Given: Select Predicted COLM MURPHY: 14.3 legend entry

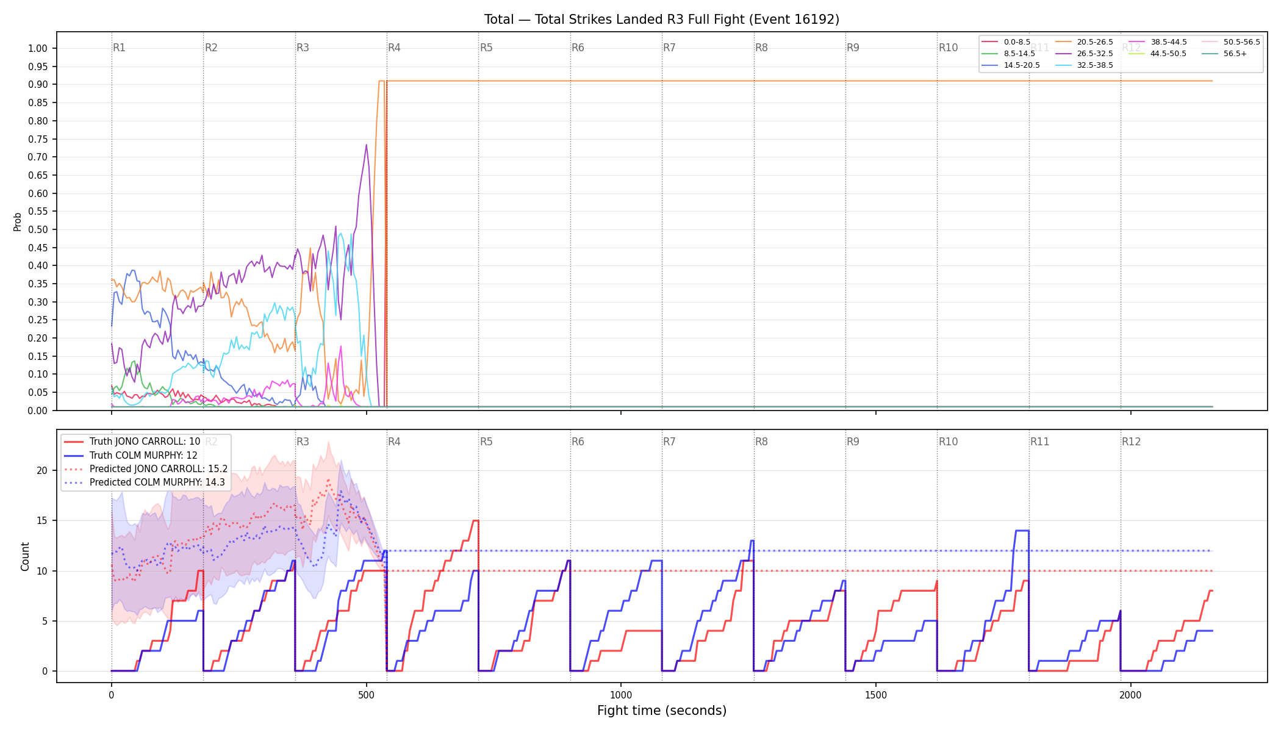Looking at the screenshot, I should (145, 482).
